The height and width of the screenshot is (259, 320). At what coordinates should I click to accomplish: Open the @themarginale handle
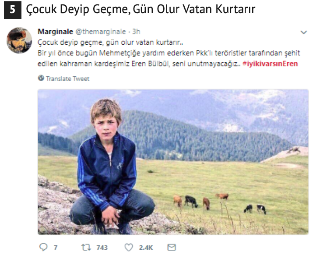tap(101, 32)
